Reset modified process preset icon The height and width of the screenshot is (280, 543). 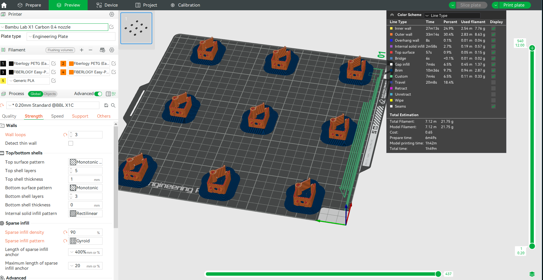pos(2,105)
